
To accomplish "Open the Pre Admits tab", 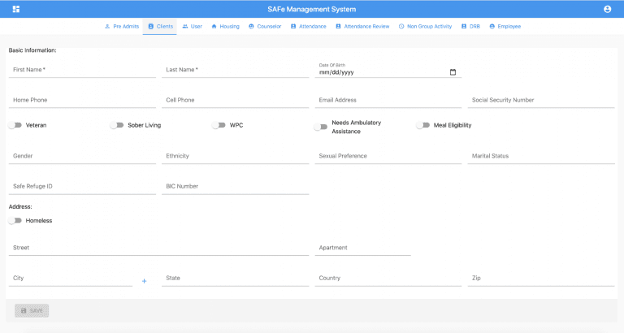I will click(x=122, y=27).
